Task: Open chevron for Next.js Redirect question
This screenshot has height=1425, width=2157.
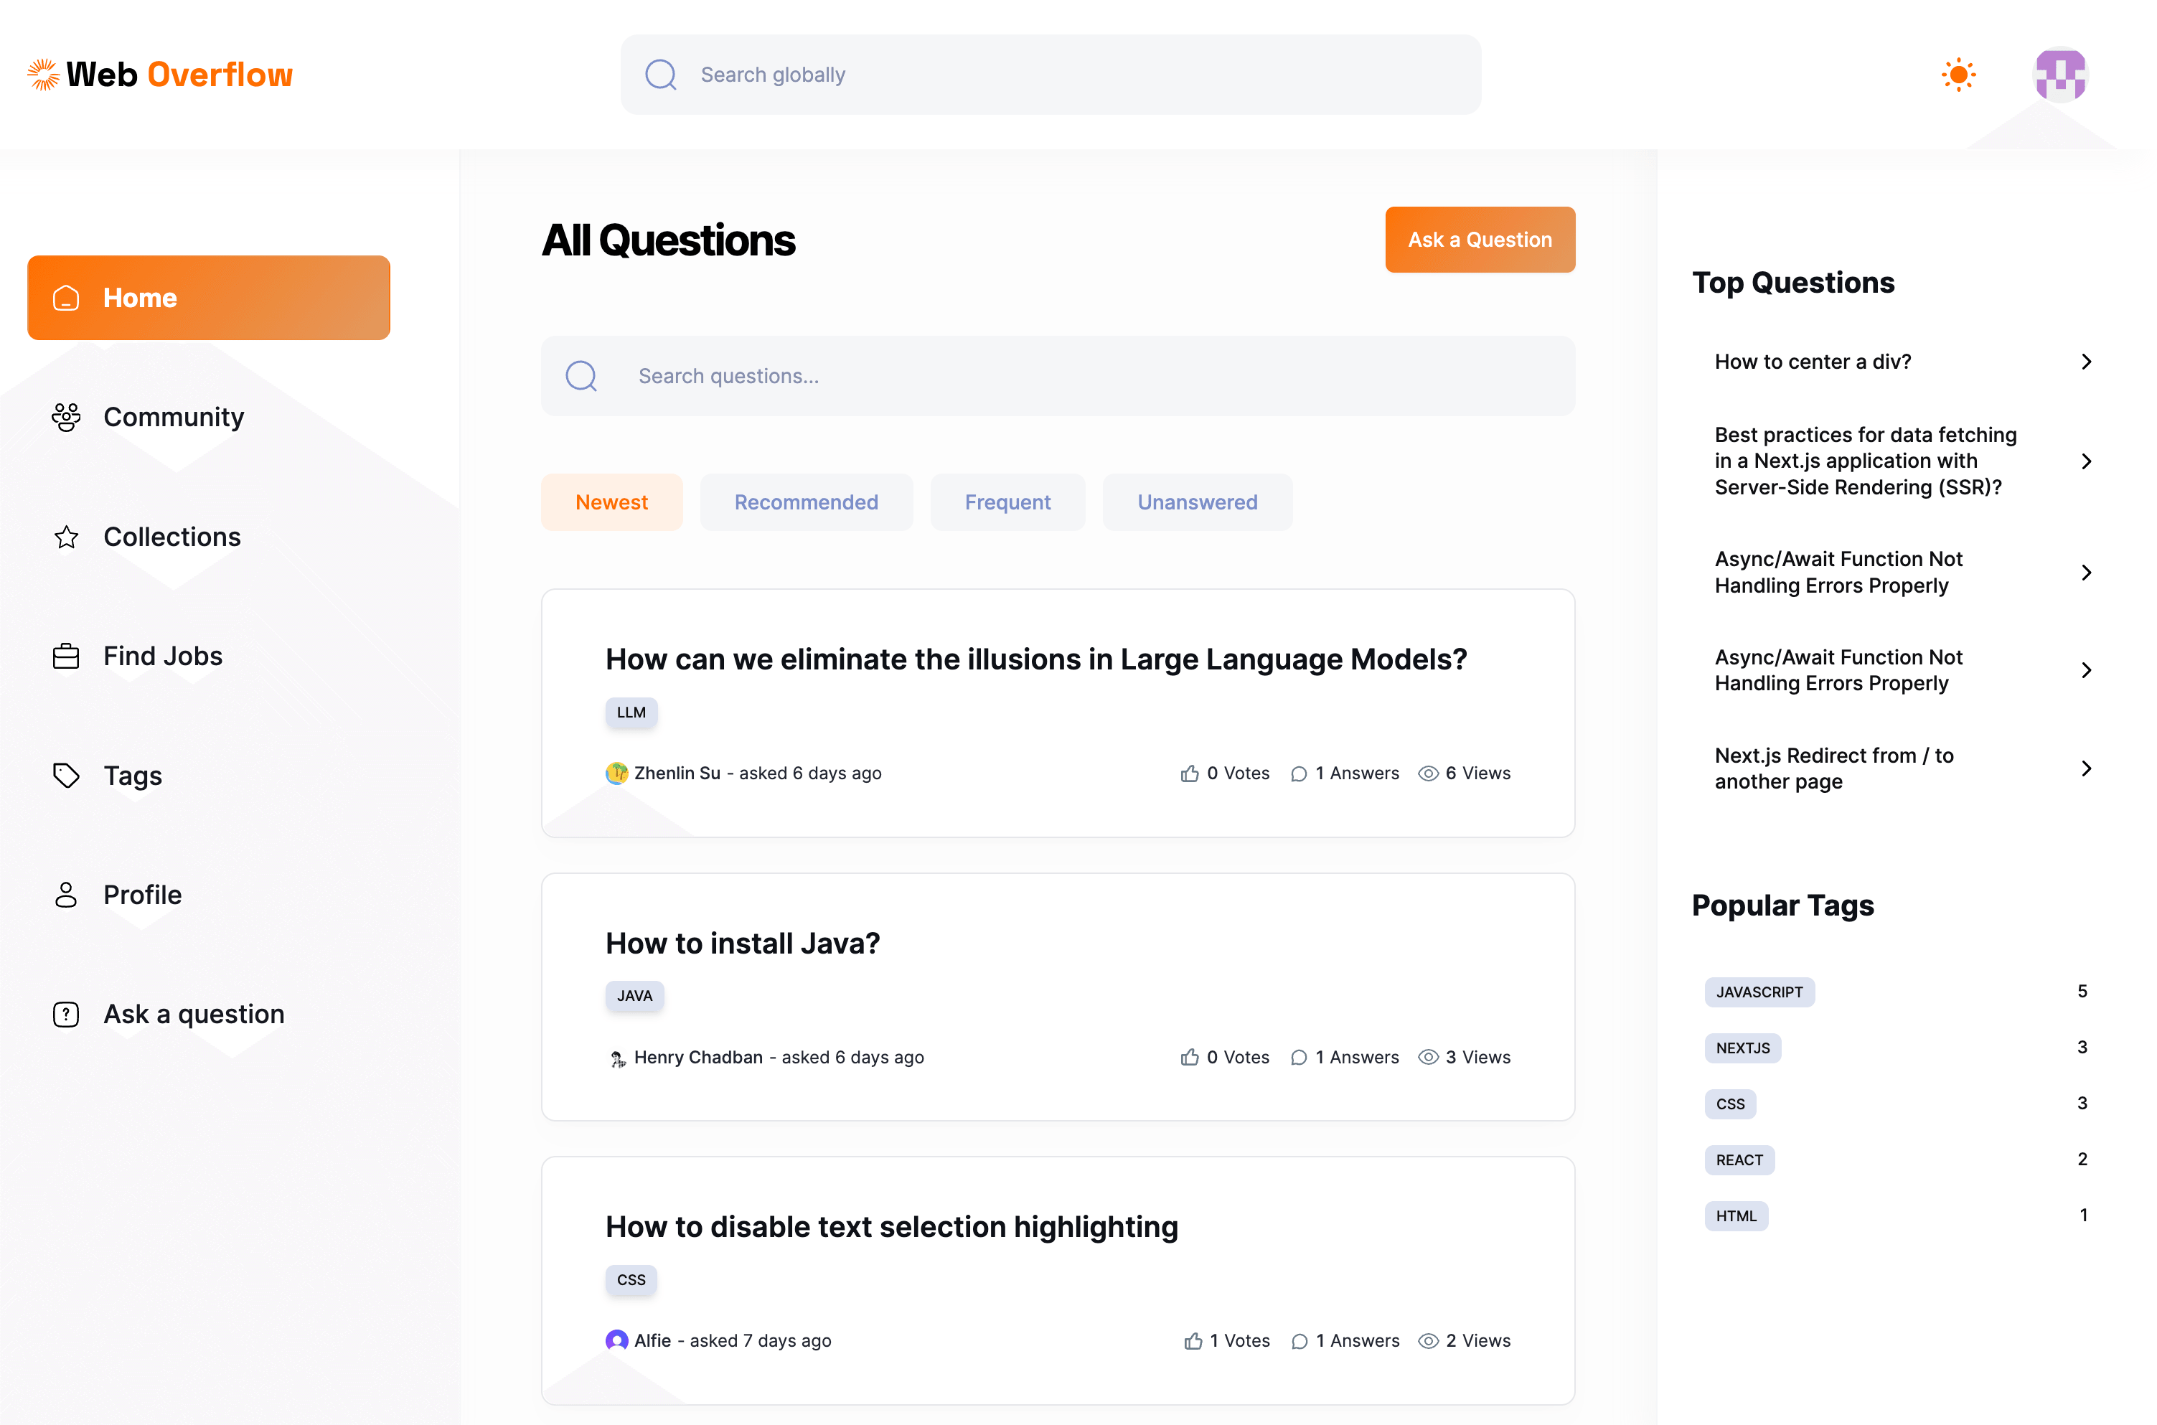Action: [x=2086, y=769]
